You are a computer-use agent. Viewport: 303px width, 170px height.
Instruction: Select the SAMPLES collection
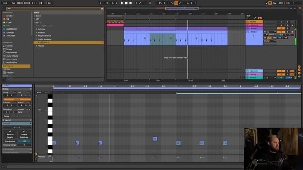pos(10,33)
